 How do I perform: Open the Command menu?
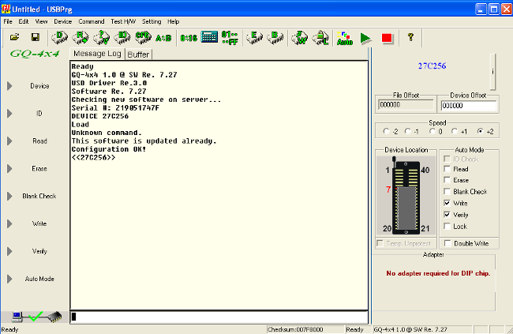pos(92,21)
